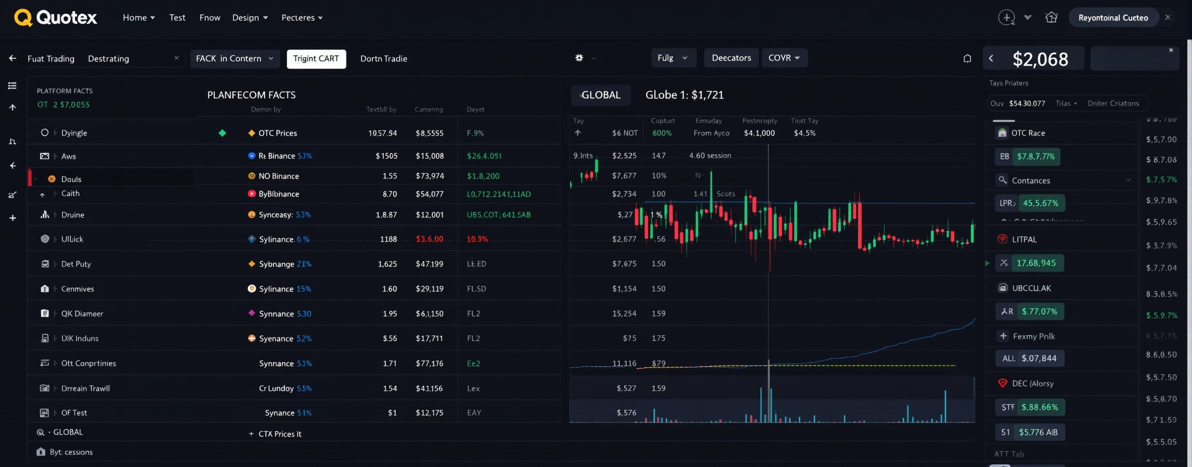Click the NO Binance row name

point(279,176)
